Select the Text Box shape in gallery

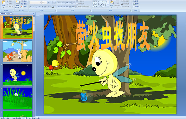[x=94, y=1]
